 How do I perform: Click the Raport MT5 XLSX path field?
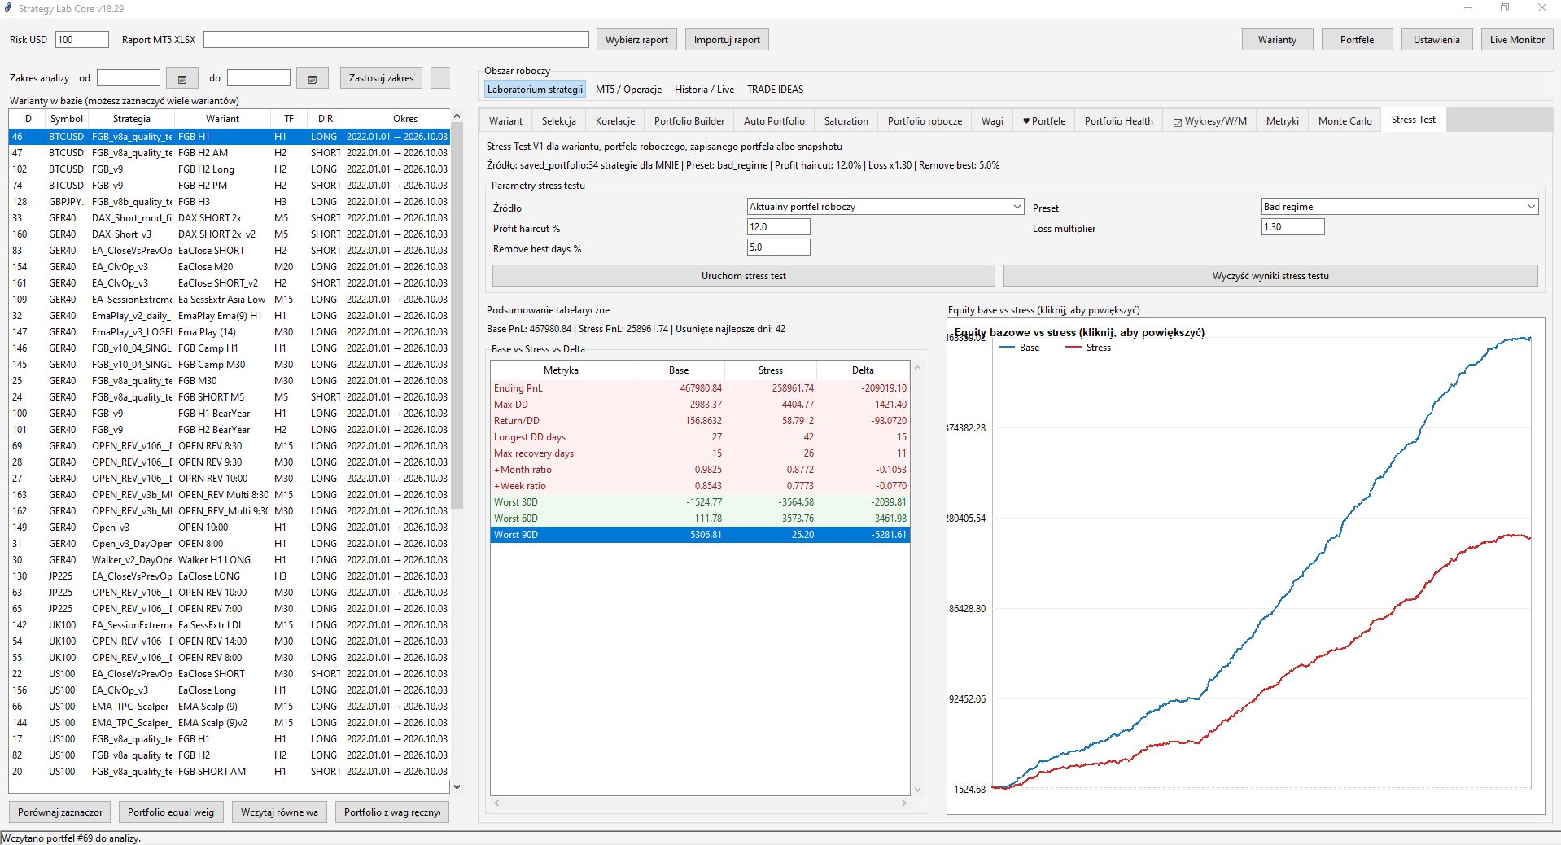396,40
